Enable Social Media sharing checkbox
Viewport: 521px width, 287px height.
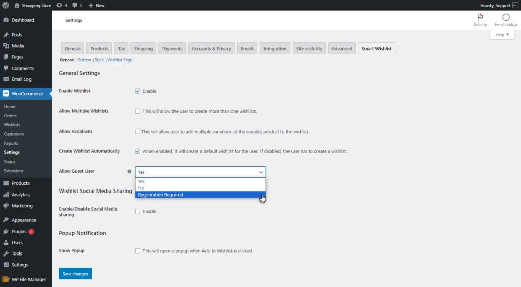click(x=137, y=212)
